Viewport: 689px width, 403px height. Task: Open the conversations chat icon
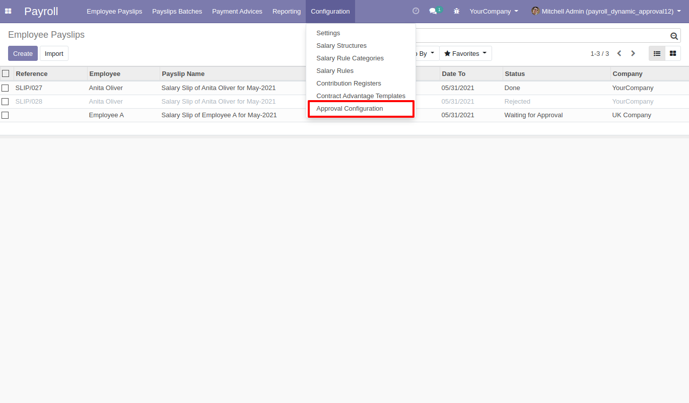tap(433, 11)
